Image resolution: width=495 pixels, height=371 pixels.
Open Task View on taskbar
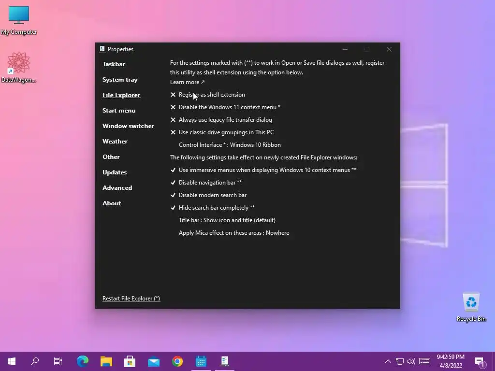click(58, 361)
